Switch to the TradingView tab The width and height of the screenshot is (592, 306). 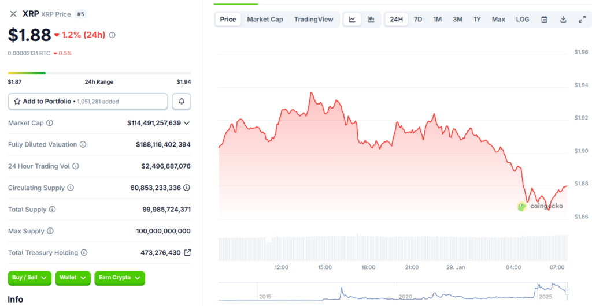coord(313,19)
